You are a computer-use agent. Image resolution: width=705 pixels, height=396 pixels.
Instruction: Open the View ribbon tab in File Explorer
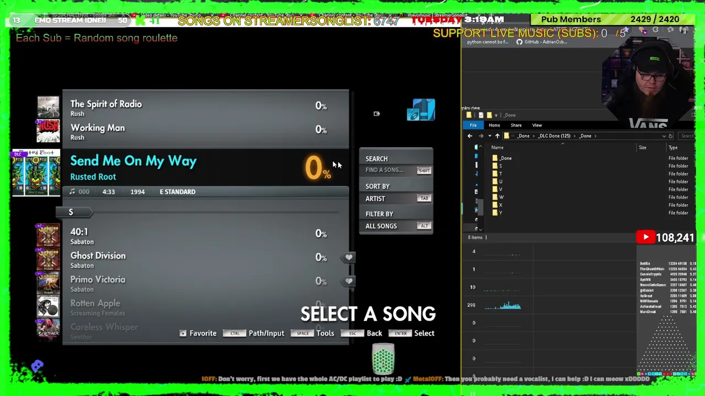(x=537, y=125)
